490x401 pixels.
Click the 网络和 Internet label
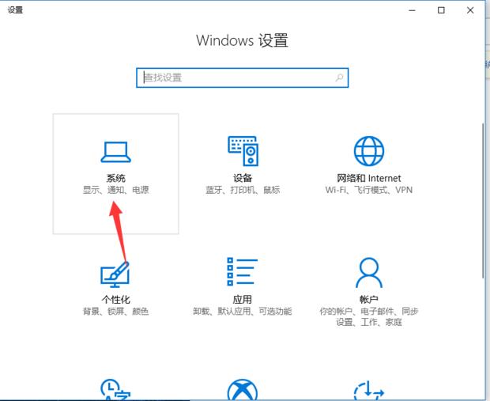(369, 178)
